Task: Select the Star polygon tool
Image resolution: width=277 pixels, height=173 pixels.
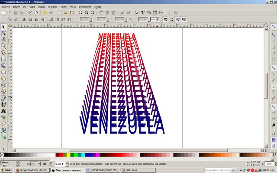Action: tap(3, 79)
